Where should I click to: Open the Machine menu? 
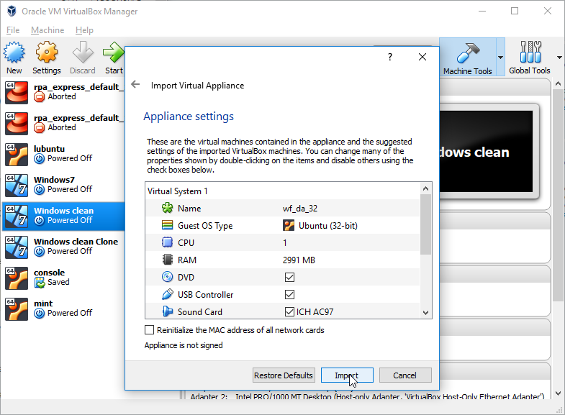coord(48,30)
